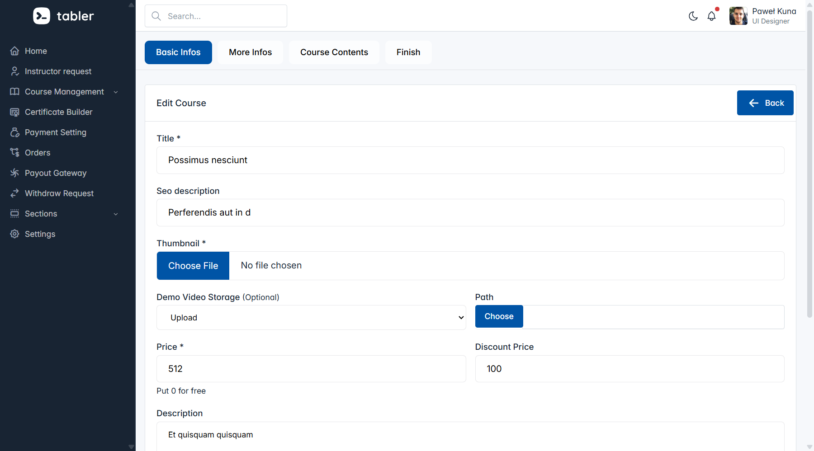The height and width of the screenshot is (451, 814).
Task: Open Instructor request in the sidebar
Action: pyautogui.click(x=58, y=71)
